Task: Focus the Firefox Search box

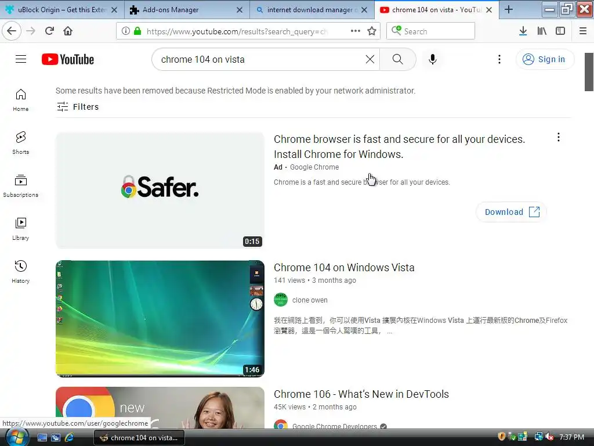Action: 431,31
